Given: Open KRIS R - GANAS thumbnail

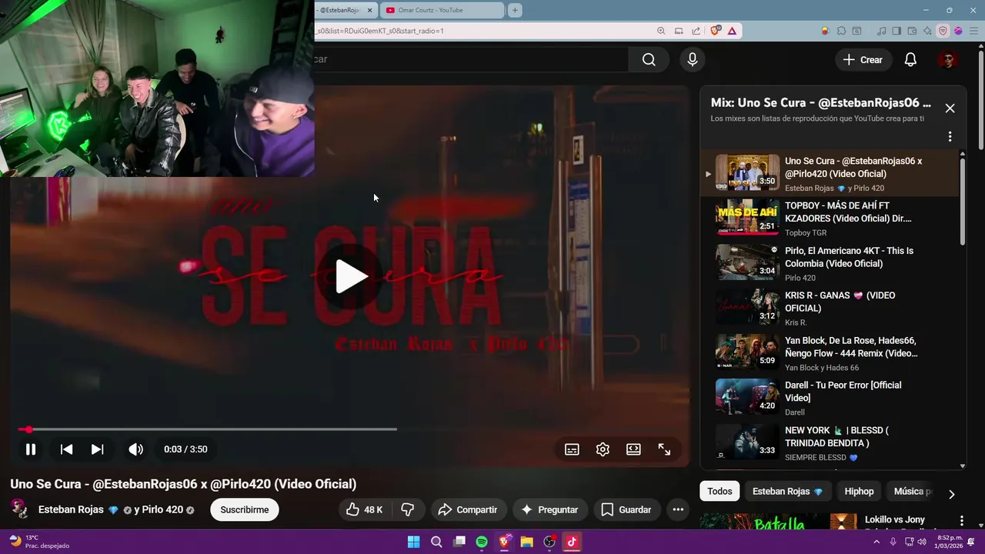Looking at the screenshot, I should pyautogui.click(x=747, y=308).
